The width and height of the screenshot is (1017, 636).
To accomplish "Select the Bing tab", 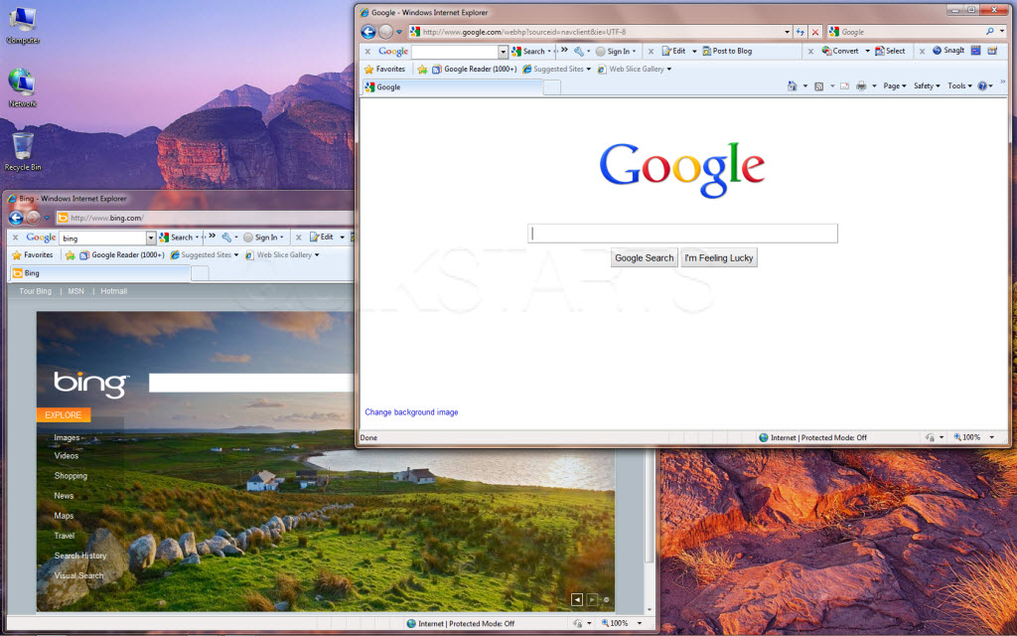I will coord(100,273).
